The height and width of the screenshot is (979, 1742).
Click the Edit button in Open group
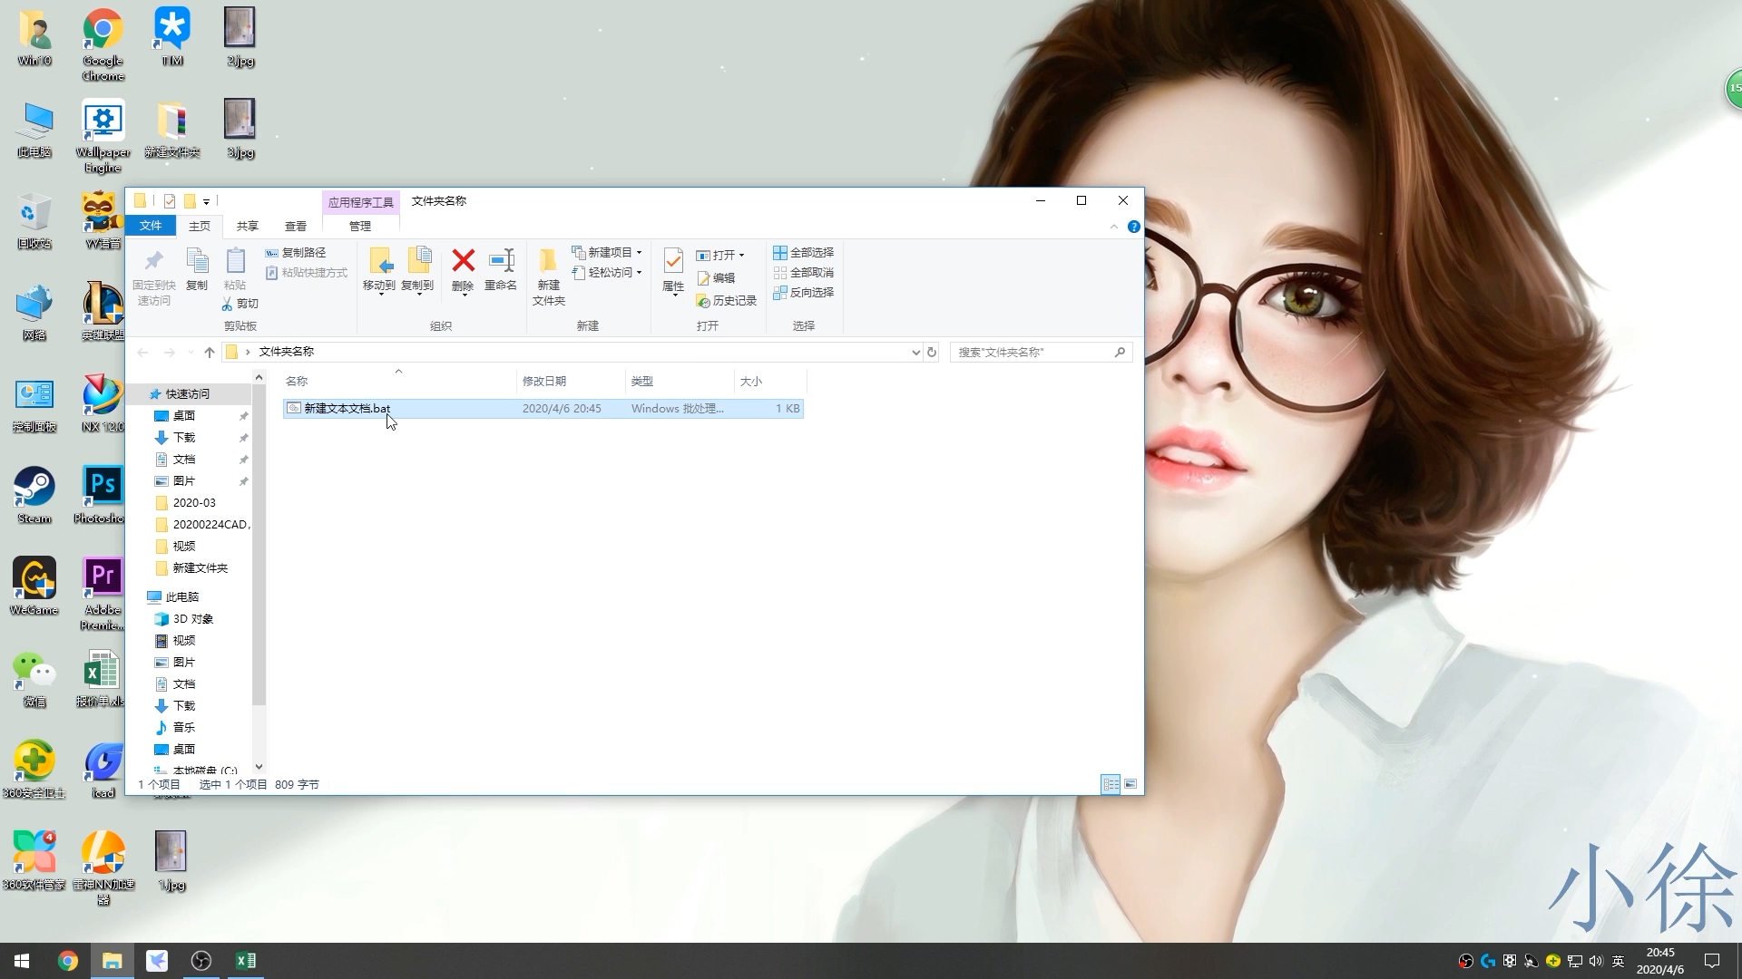click(x=715, y=278)
